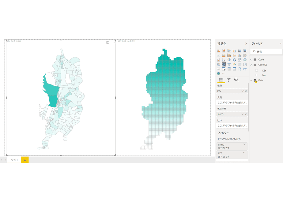
Task: Click the 凡例 data field drop zone
Action: [x=232, y=103]
